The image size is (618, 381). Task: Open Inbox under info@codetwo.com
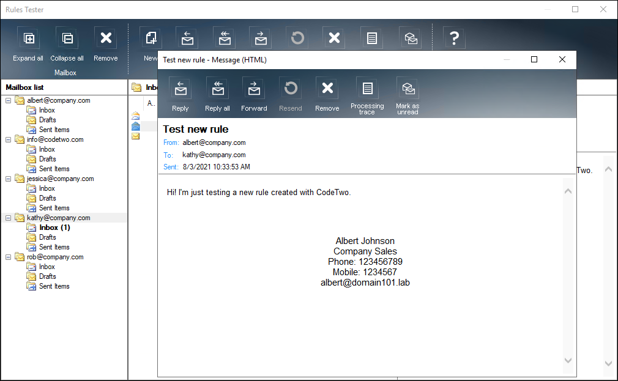[47, 149]
